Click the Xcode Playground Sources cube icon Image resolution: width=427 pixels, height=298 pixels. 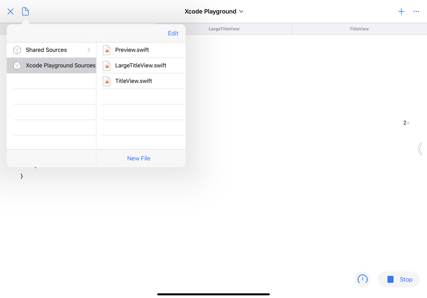click(17, 66)
